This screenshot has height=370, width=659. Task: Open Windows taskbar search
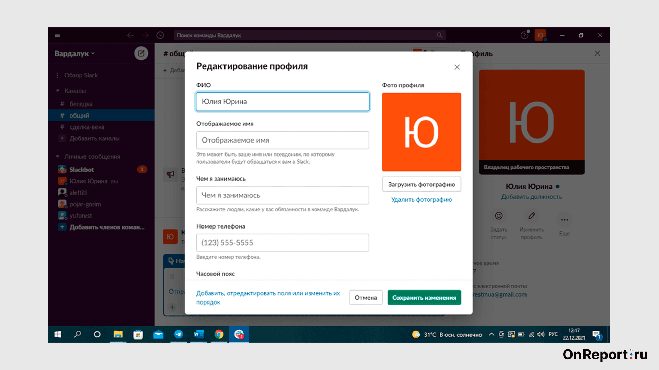tap(78, 334)
